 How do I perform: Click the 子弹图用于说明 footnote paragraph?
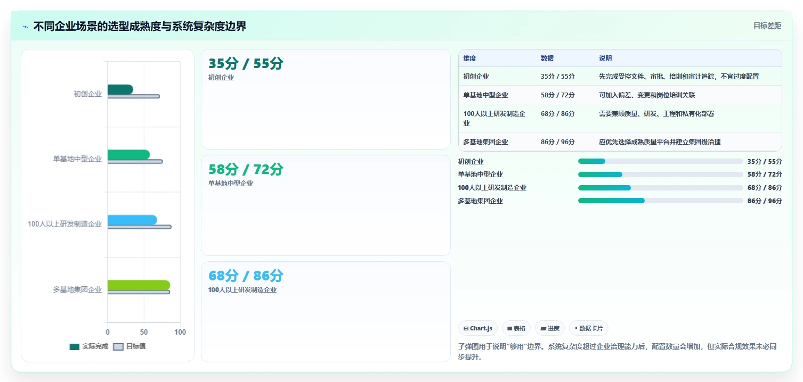coord(620,352)
